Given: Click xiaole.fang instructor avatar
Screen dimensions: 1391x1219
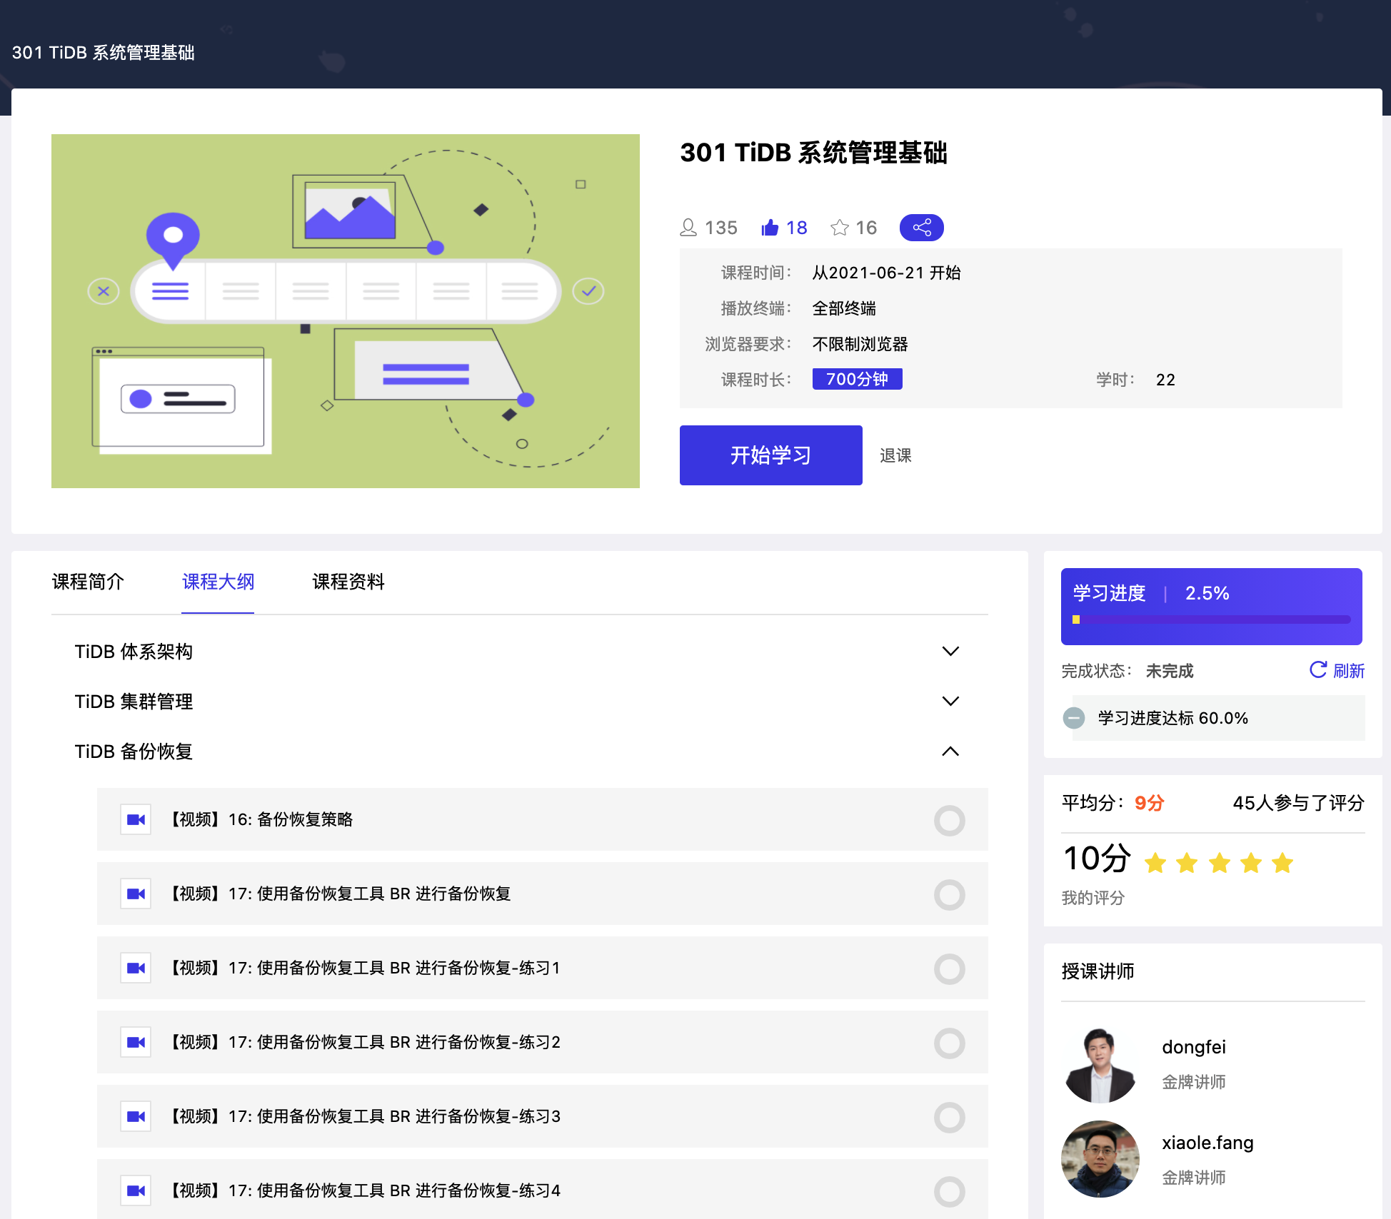Looking at the screenshot, I should point(1100,1159).
